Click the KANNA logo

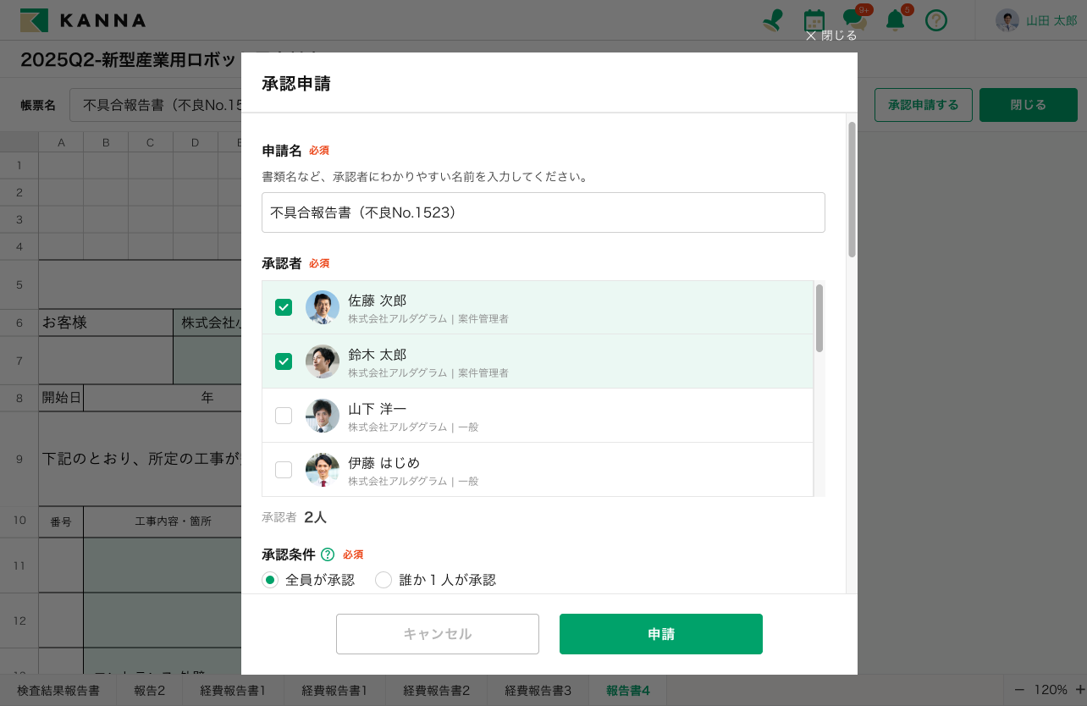[x=83, y=20]
